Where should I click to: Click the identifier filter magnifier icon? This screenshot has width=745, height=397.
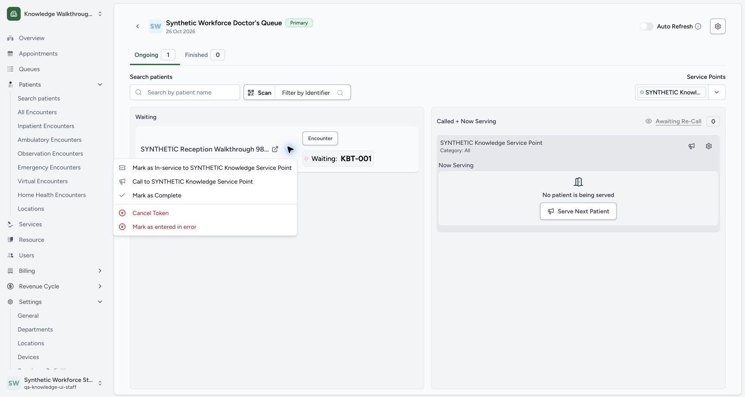(340, 93)
